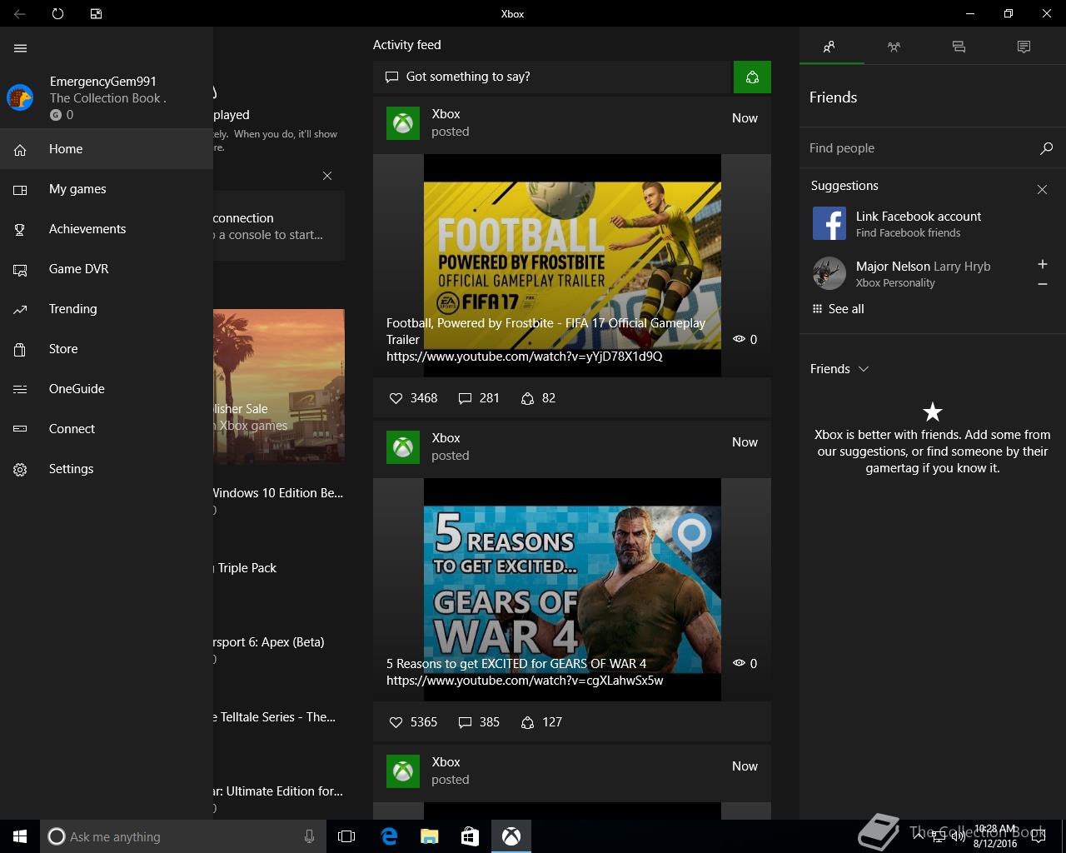Open the Windows Start menu
Image resolution: width=1066 pixels, height=853 pixels.
click(20, 836)
